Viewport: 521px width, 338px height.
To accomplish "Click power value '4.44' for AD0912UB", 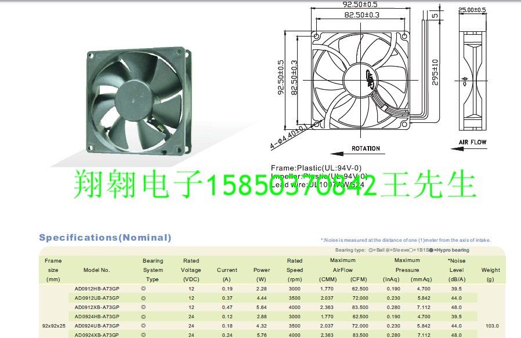I will (262, 298).
